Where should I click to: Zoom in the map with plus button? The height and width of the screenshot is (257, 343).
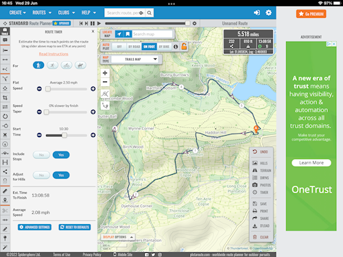pyautogui.click(x=105, y=73)
